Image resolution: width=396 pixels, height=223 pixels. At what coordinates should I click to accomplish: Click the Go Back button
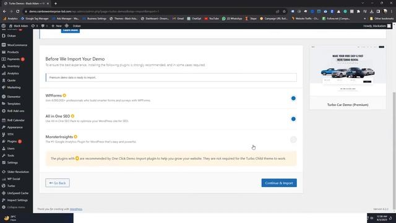coord(58,183)
